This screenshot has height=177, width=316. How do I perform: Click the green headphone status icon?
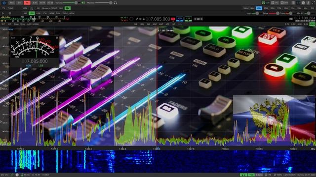click(243, 175)
